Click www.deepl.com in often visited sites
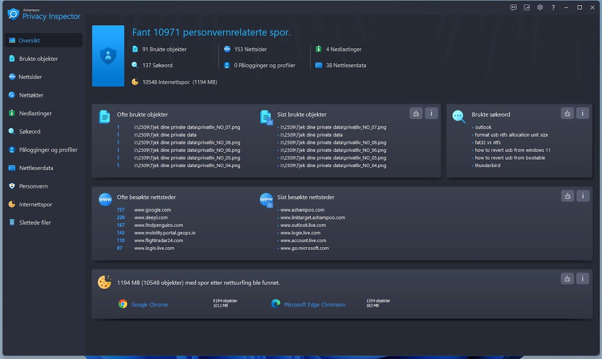 click(x=151, y=217)
